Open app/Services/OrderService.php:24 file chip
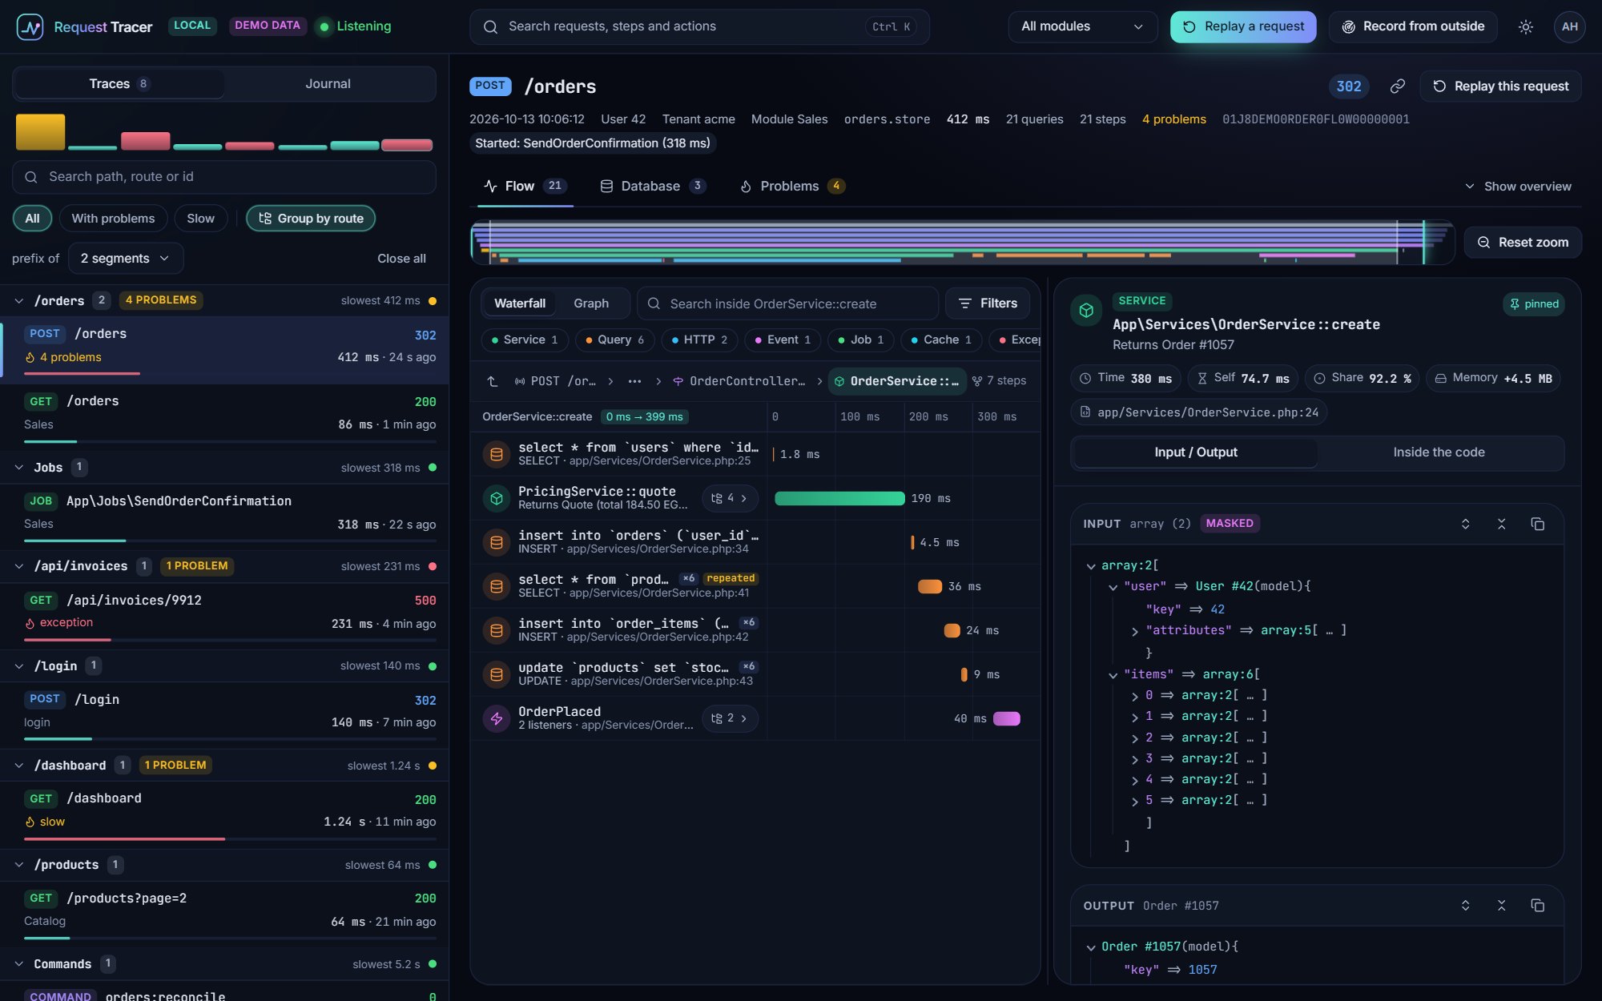This screenshot has height=1001, width=1602. tap(1199, 412)
